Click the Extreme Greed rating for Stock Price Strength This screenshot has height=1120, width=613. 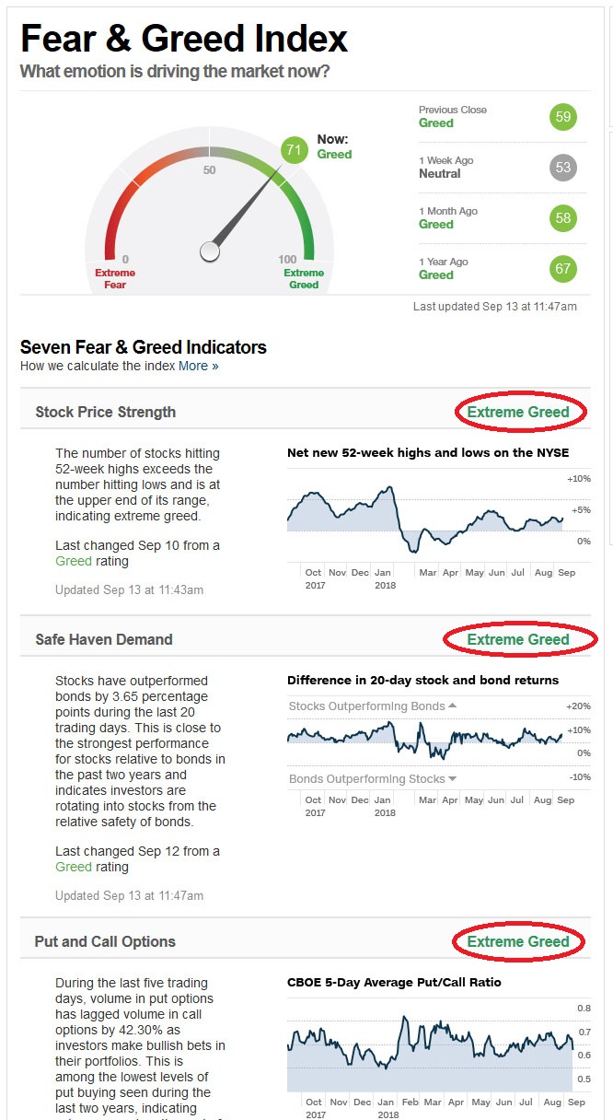(x=518, y=412)
